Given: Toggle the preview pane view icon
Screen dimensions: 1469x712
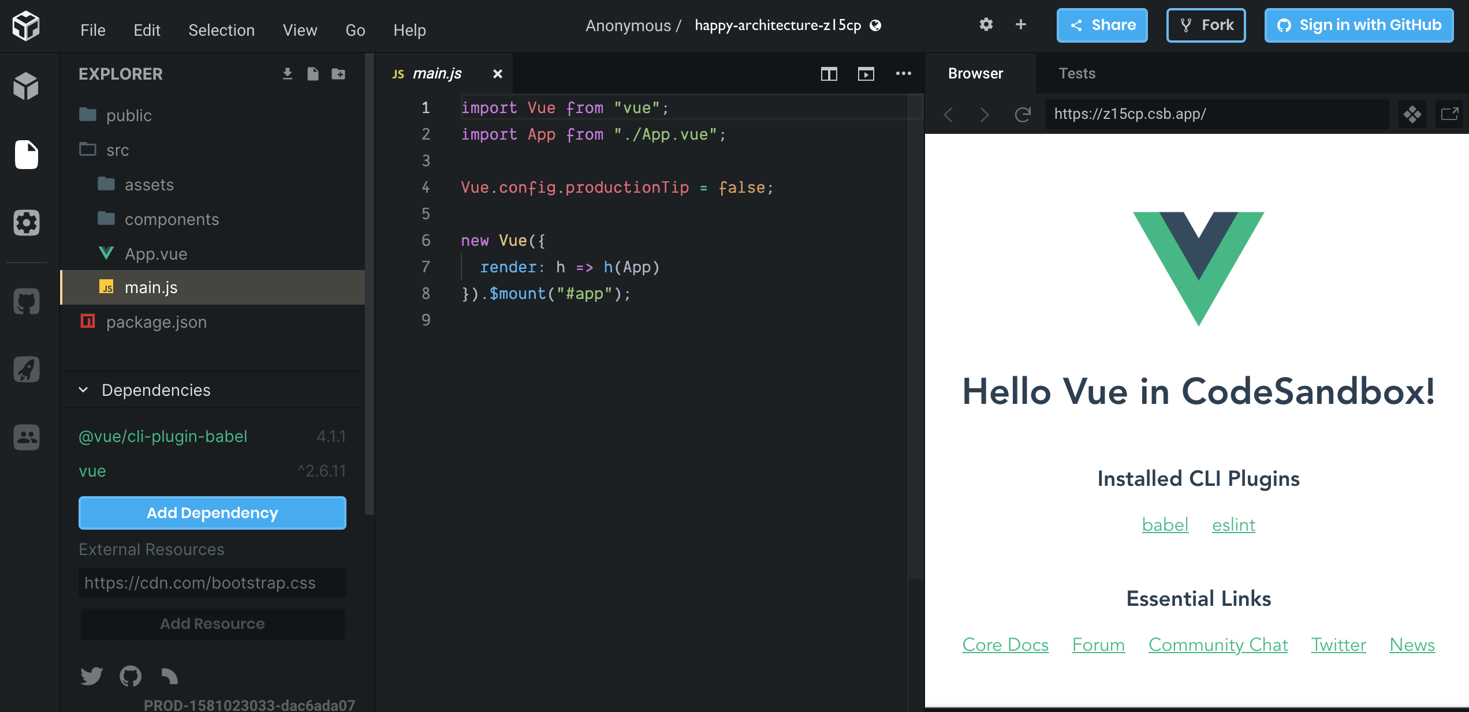Looking at the screenshot, I should tap(866, 74).
